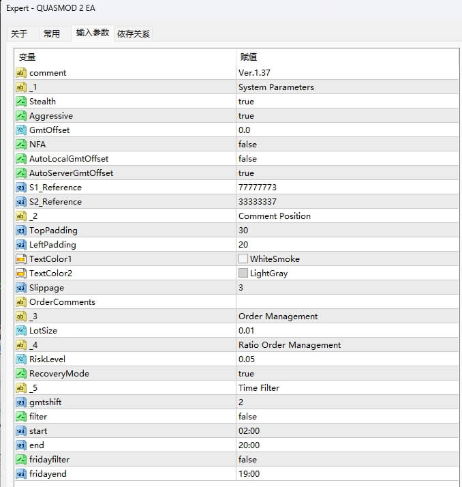Screen dimensions: 462x487
Task: Click the integer icon beside Slippage
Action: coord(20,288)
